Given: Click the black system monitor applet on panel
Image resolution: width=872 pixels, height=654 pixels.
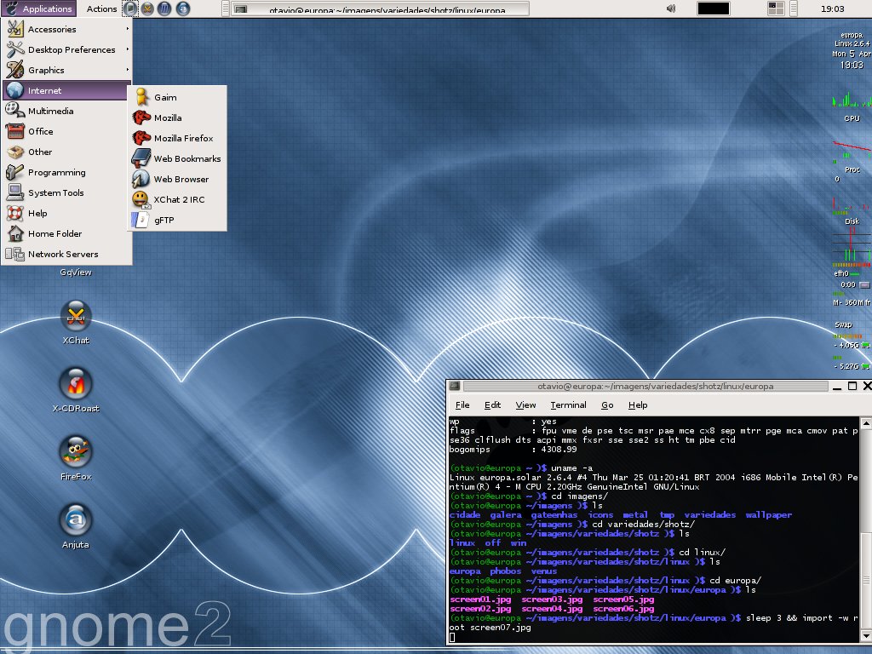Looking at the screenshot, I should coord(713,9).
